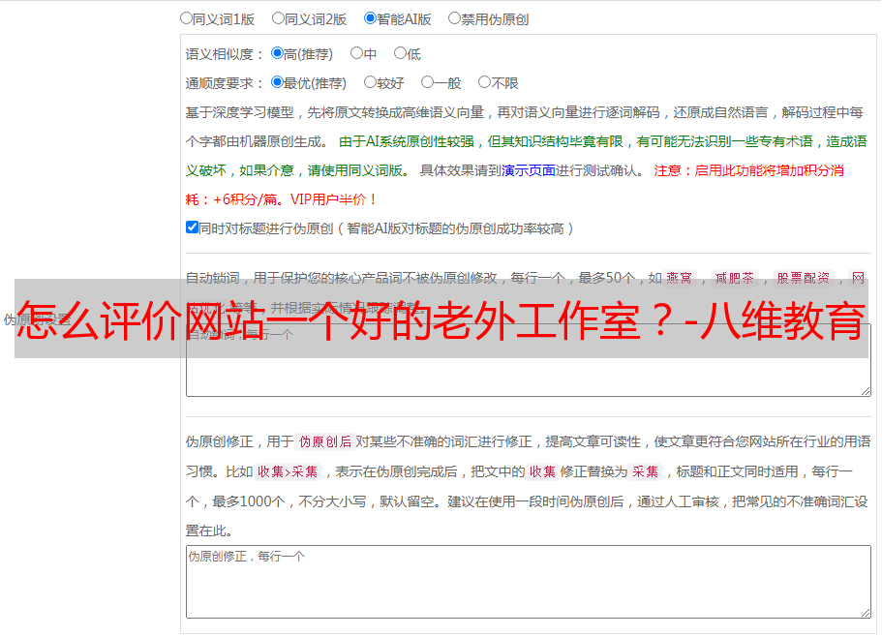Select the 同义词1版 radio option
882x637 pixels.
186,18
